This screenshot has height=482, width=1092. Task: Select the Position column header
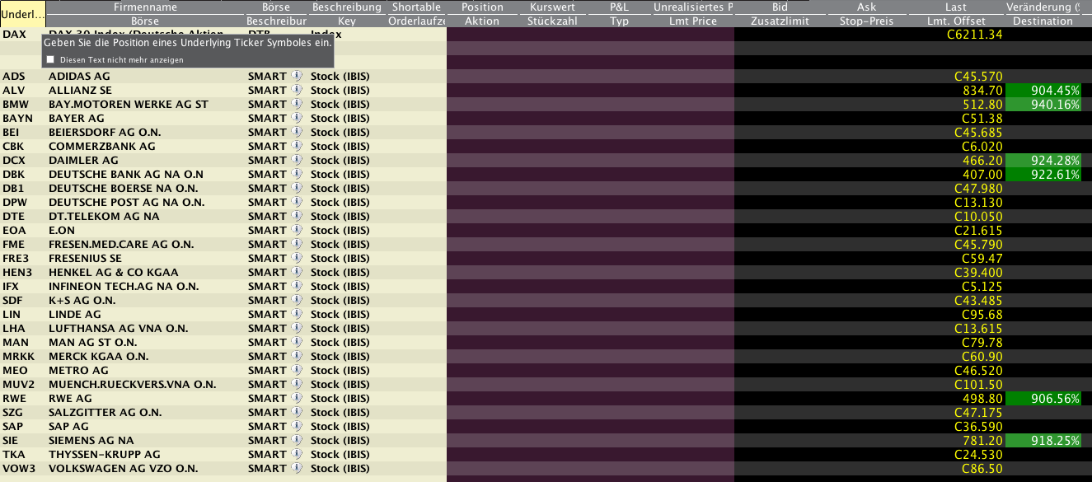482,7
